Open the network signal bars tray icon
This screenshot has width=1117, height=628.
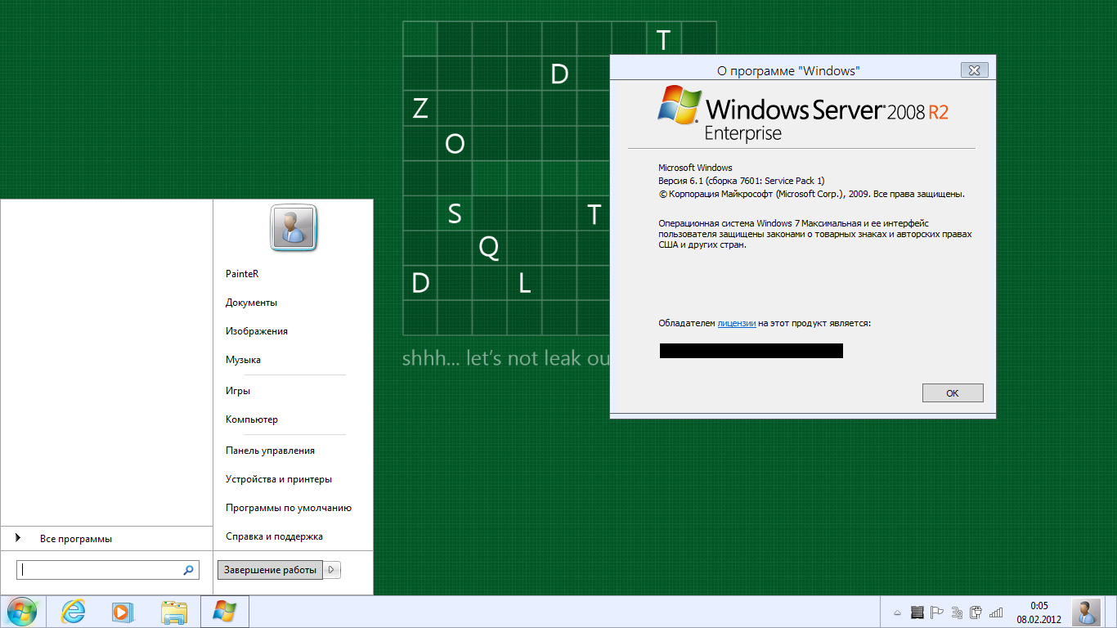995,612
